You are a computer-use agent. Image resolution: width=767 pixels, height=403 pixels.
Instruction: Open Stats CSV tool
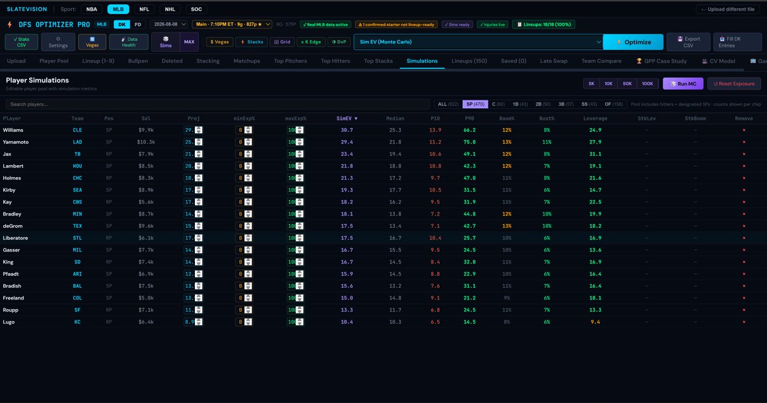point(21,42)
